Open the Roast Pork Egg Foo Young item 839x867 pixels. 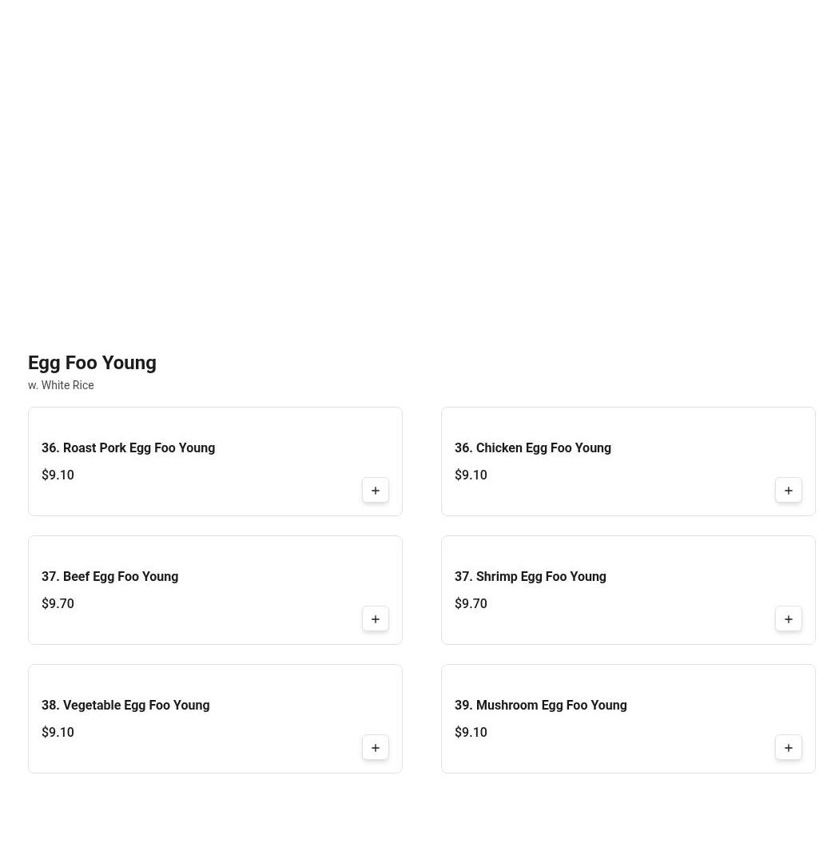click(128, 448)
